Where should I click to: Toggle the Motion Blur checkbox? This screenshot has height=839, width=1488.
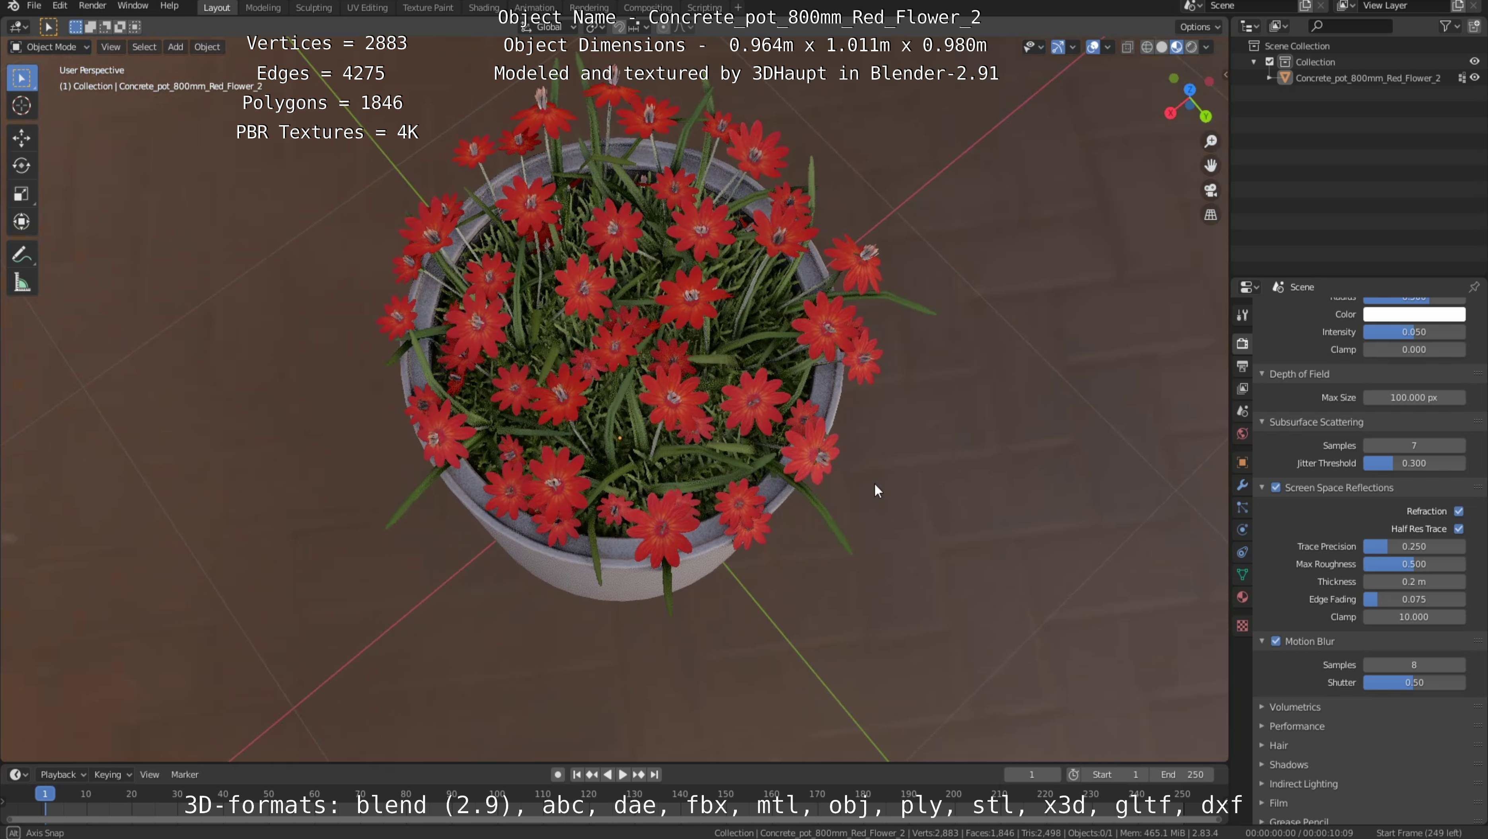[x=1276, y=642]
